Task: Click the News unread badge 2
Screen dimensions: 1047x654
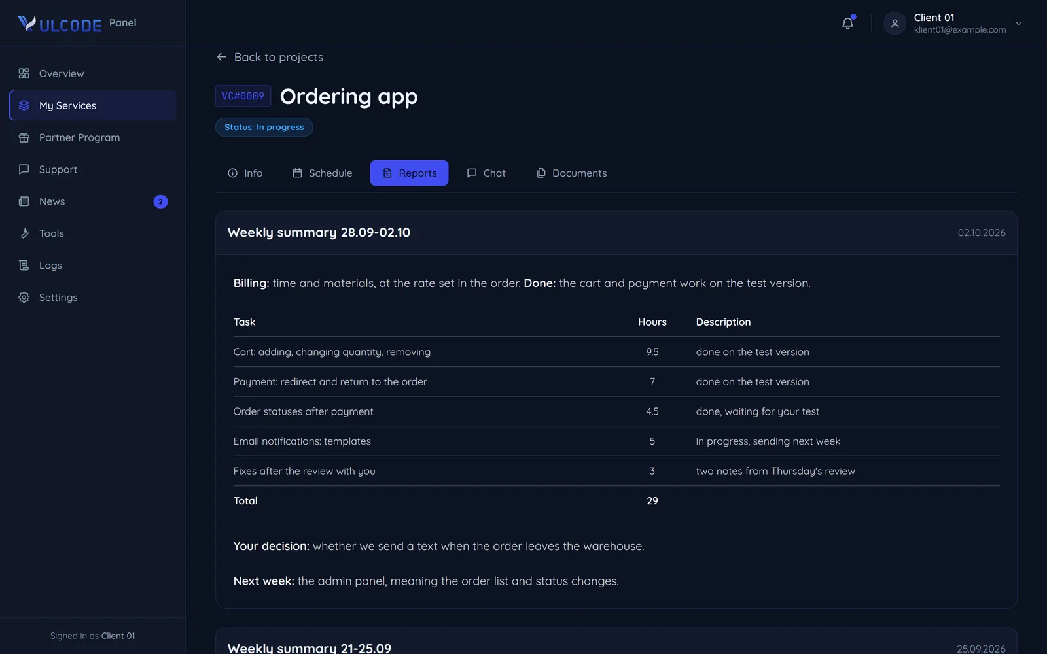Action: [160, 201]
